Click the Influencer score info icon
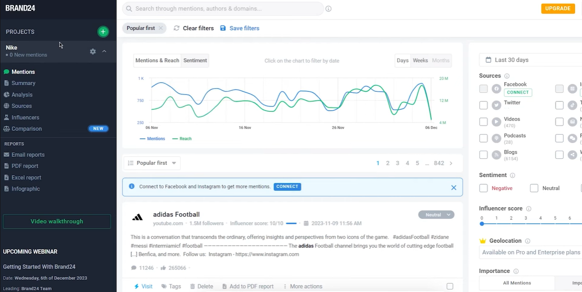The image size is (582, 292). click(x=529, y=209)
